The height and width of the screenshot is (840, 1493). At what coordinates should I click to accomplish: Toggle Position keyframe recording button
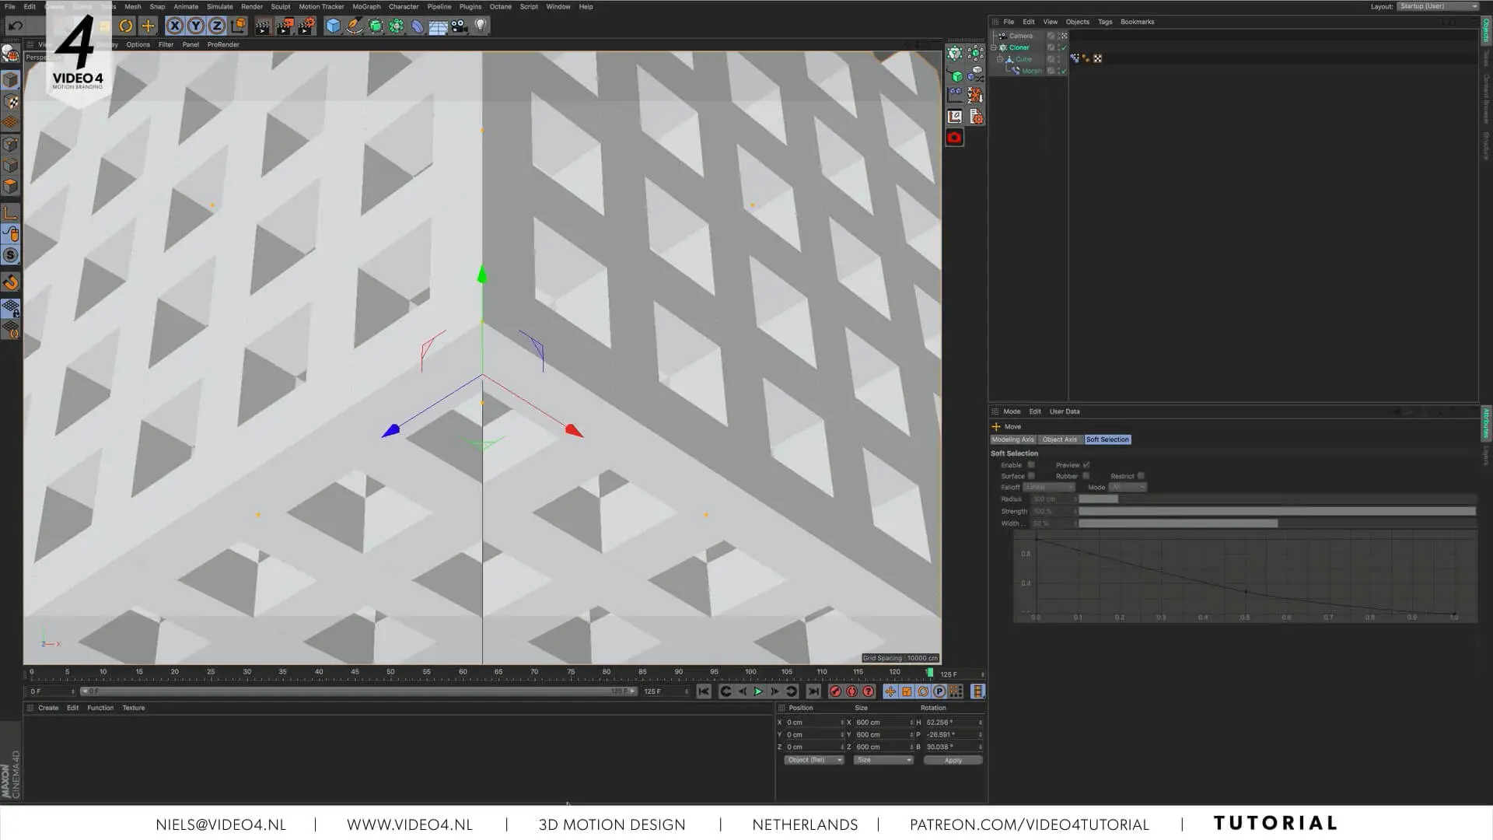pos(890,691)
